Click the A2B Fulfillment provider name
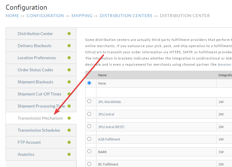Screen dimensions: 232x167 109,139
